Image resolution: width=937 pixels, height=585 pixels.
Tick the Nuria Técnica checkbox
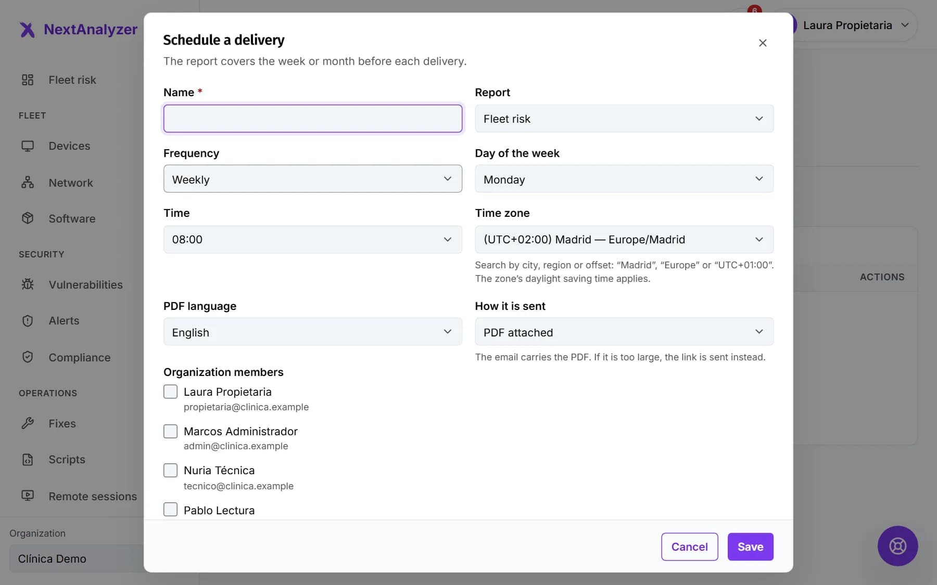point(170,471)
